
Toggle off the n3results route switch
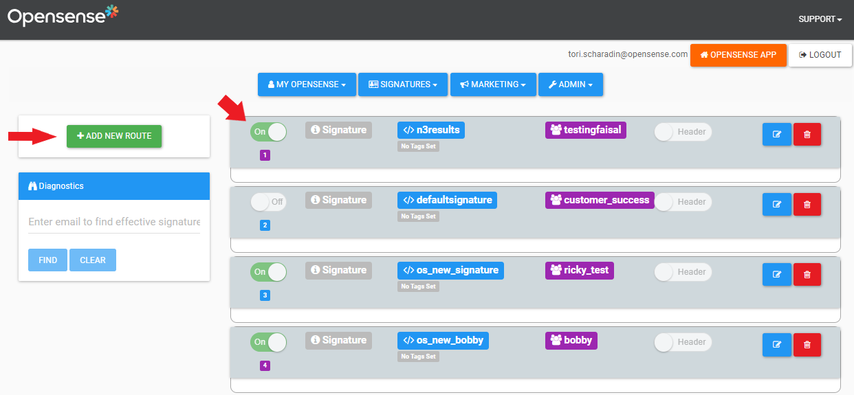point(268,132)
